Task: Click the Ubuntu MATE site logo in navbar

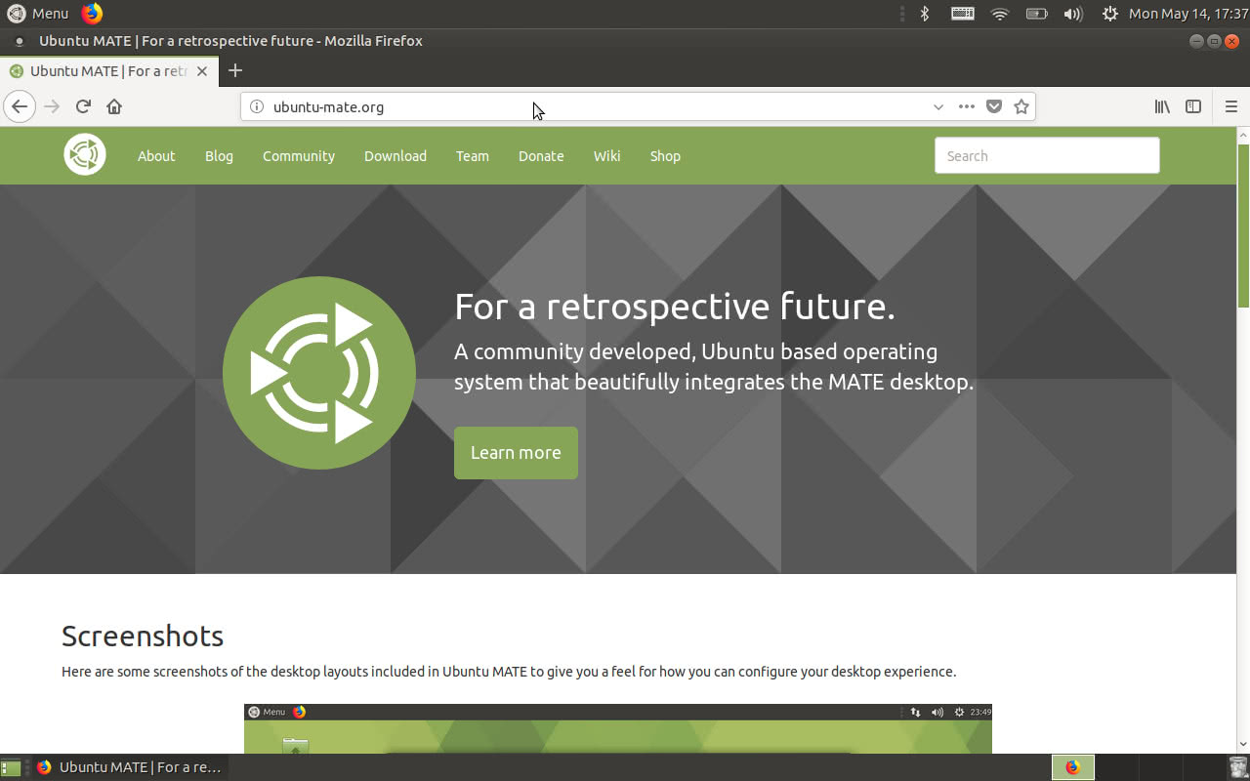Action: (85, 154)
